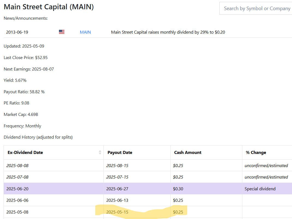Viewport: 292px width, 219px height.
Task: Click the US flag icon in news row
Action: coord(62,32)
